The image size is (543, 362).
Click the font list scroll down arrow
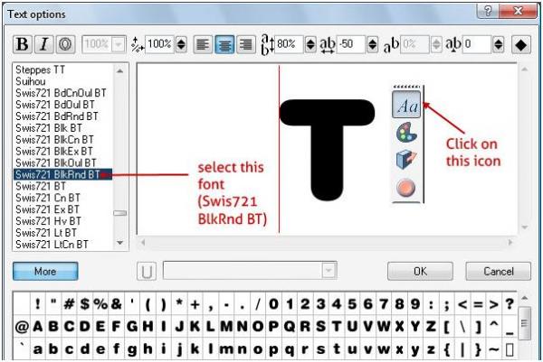pyautogui.click(x=119, y=243)
